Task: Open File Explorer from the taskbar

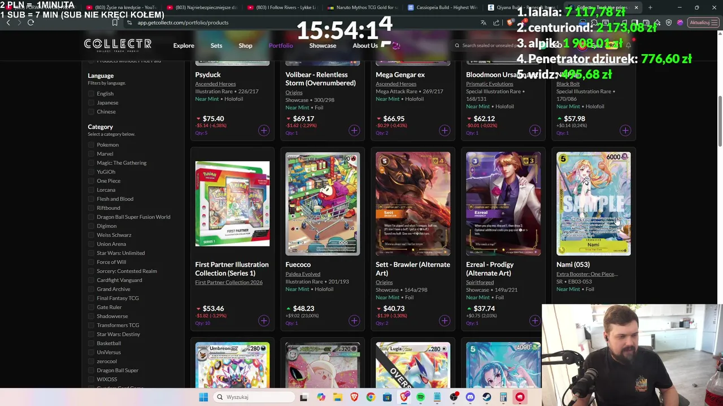Action: coord(338,397)
